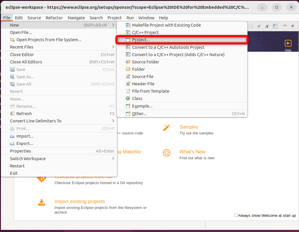Open the Window menu

tap(146, 18)
